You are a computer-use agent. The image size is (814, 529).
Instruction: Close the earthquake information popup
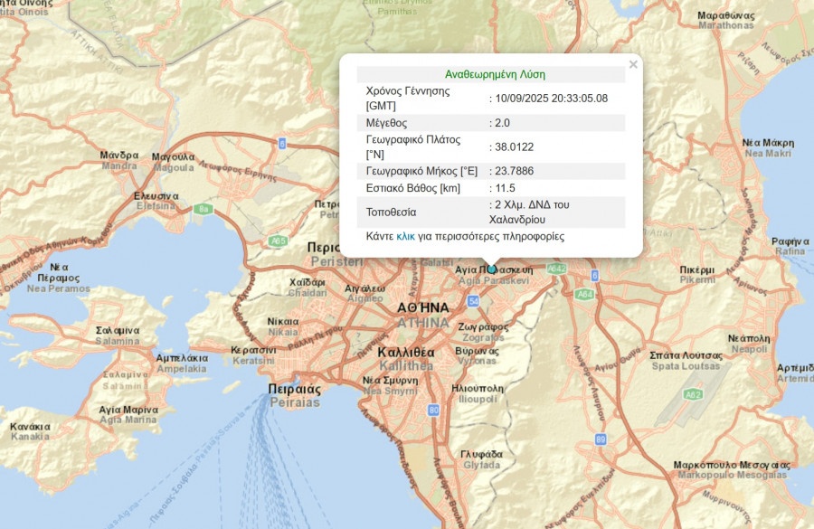(x=631, y=63)
